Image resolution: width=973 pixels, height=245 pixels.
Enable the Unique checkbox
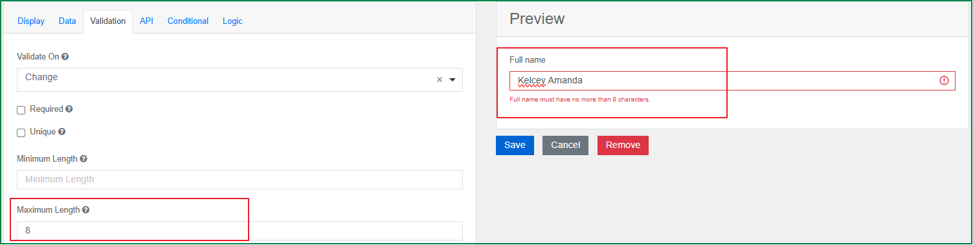tap(21, 132)
